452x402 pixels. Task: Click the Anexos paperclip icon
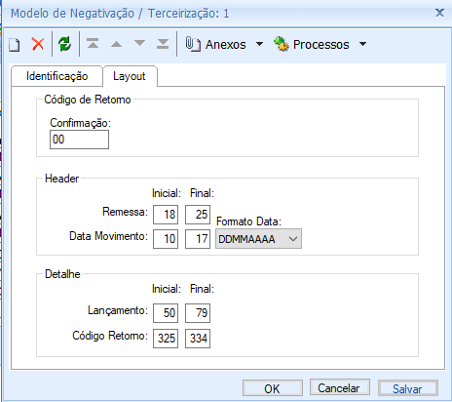[193, 44]
